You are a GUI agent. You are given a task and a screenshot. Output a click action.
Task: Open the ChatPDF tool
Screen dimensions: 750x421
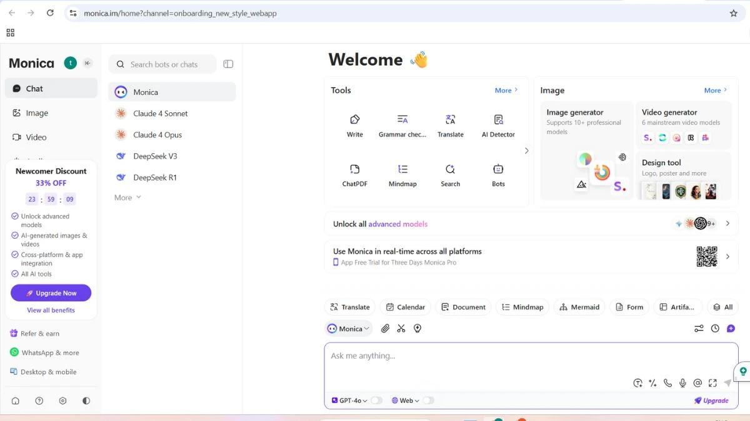(355, 175)
